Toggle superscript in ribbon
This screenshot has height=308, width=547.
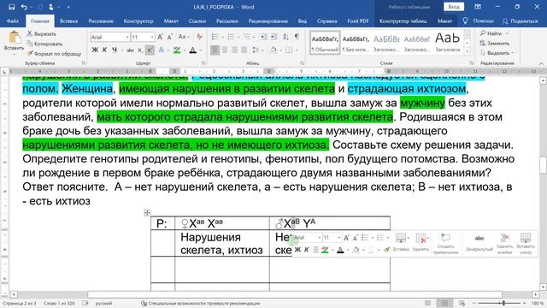150,50
